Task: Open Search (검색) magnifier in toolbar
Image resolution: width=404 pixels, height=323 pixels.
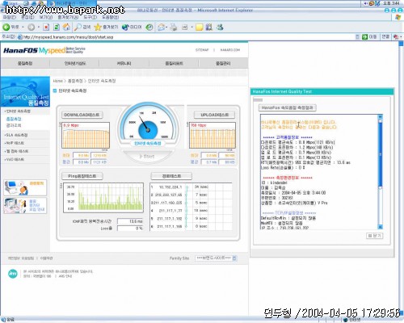Action: (x=82, y=27)
